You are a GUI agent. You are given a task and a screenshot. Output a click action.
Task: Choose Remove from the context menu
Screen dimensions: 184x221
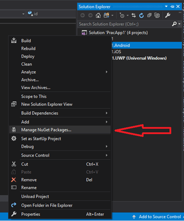tap(29, 180)
